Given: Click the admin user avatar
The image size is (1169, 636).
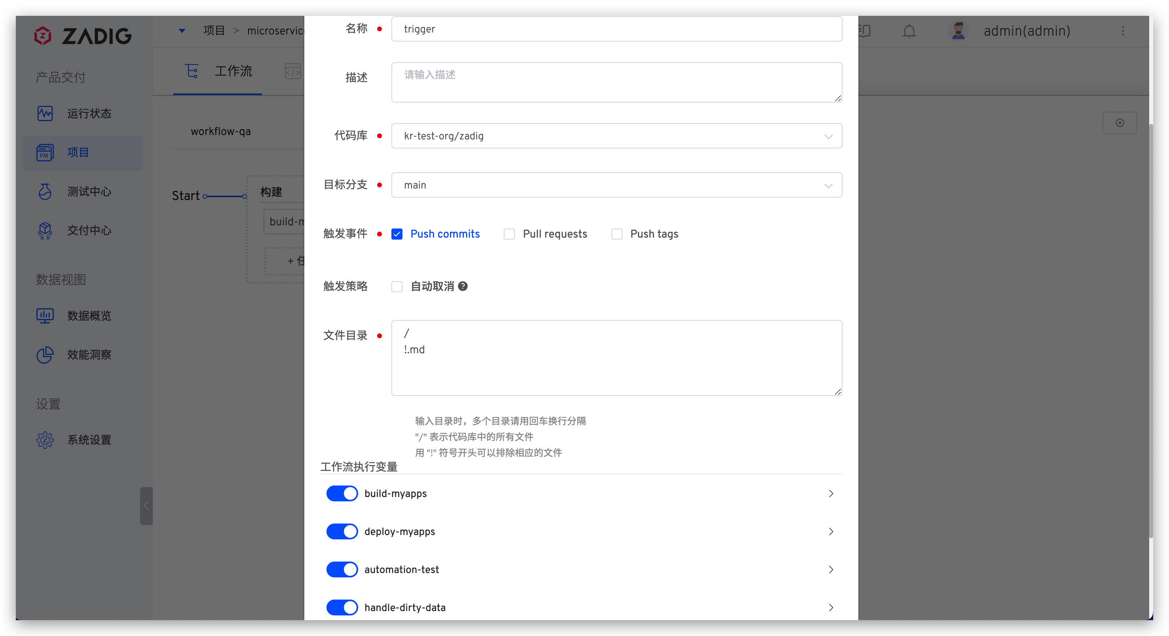Looking at the screenshot, I should coord(958,31).
